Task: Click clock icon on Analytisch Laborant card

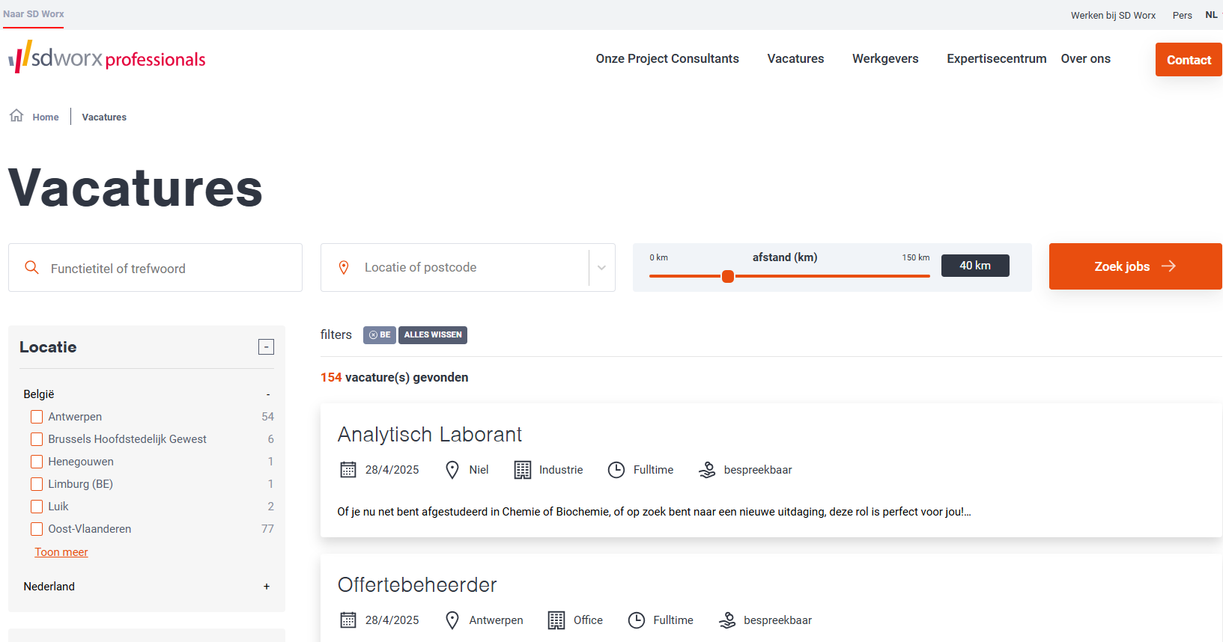Action: [x=616, y=470]
